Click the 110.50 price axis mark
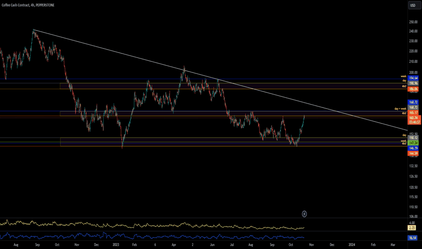The image size is (422, 249). pos(413,207)
